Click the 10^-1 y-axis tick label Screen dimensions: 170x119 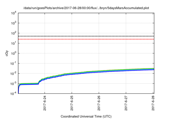[x=13, y=63]
